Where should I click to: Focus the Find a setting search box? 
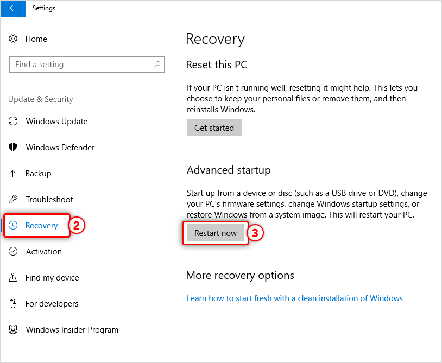(81, 65)
